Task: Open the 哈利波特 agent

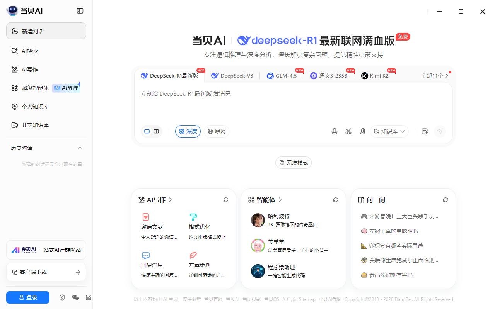Action: click(x=293, y=220)
